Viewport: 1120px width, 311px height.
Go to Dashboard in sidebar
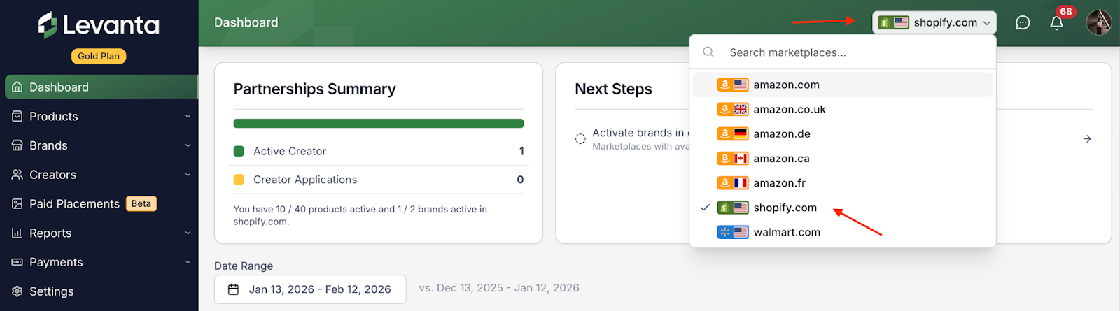click(59, 87)
